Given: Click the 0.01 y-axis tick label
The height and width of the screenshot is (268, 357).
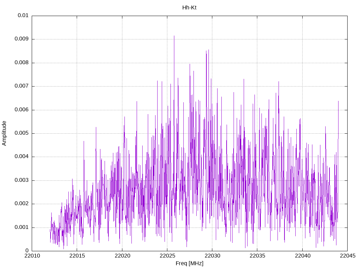Looking at the screenshot, I should point(23,15).
